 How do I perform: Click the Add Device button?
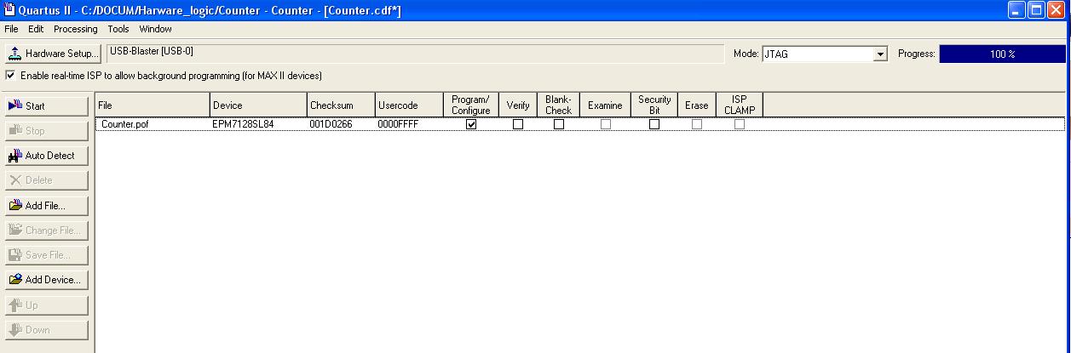[46, 280]
